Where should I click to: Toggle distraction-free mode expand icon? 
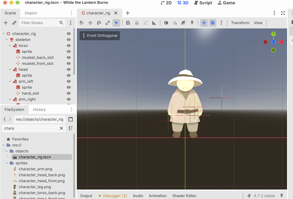(283, 13)
